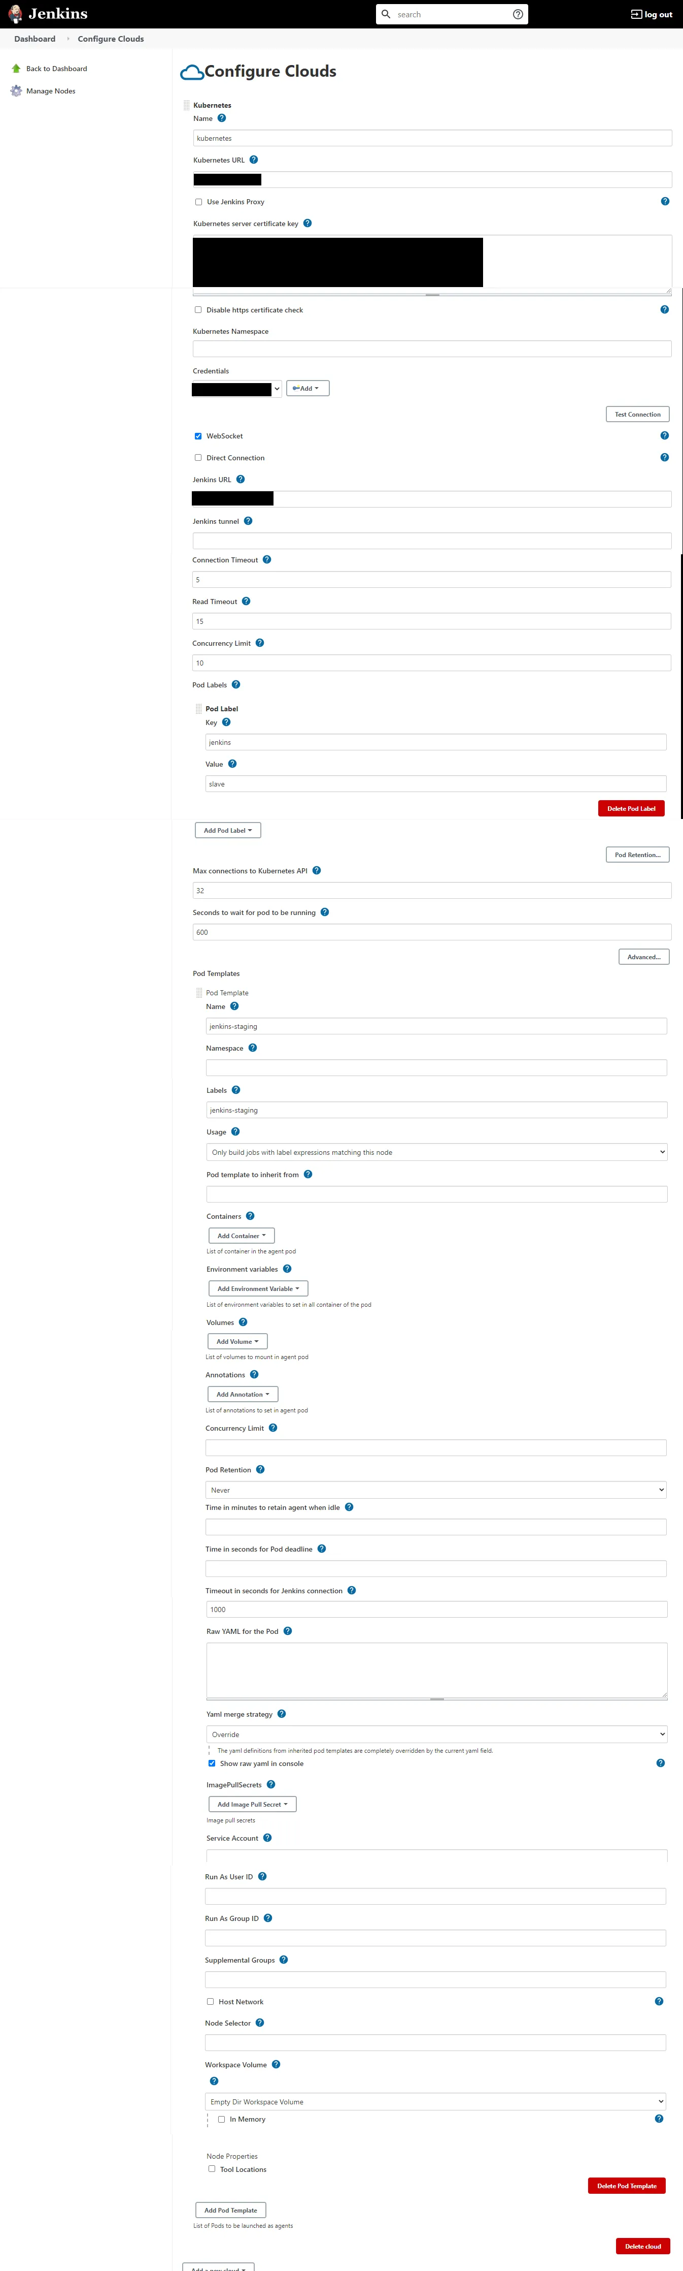Open help for Max connections to Kubernetes API
The image size is (683, 2271).
[317, 871]
